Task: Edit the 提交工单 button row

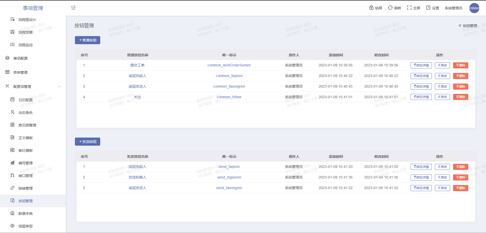Action: (x=442, y=65)
